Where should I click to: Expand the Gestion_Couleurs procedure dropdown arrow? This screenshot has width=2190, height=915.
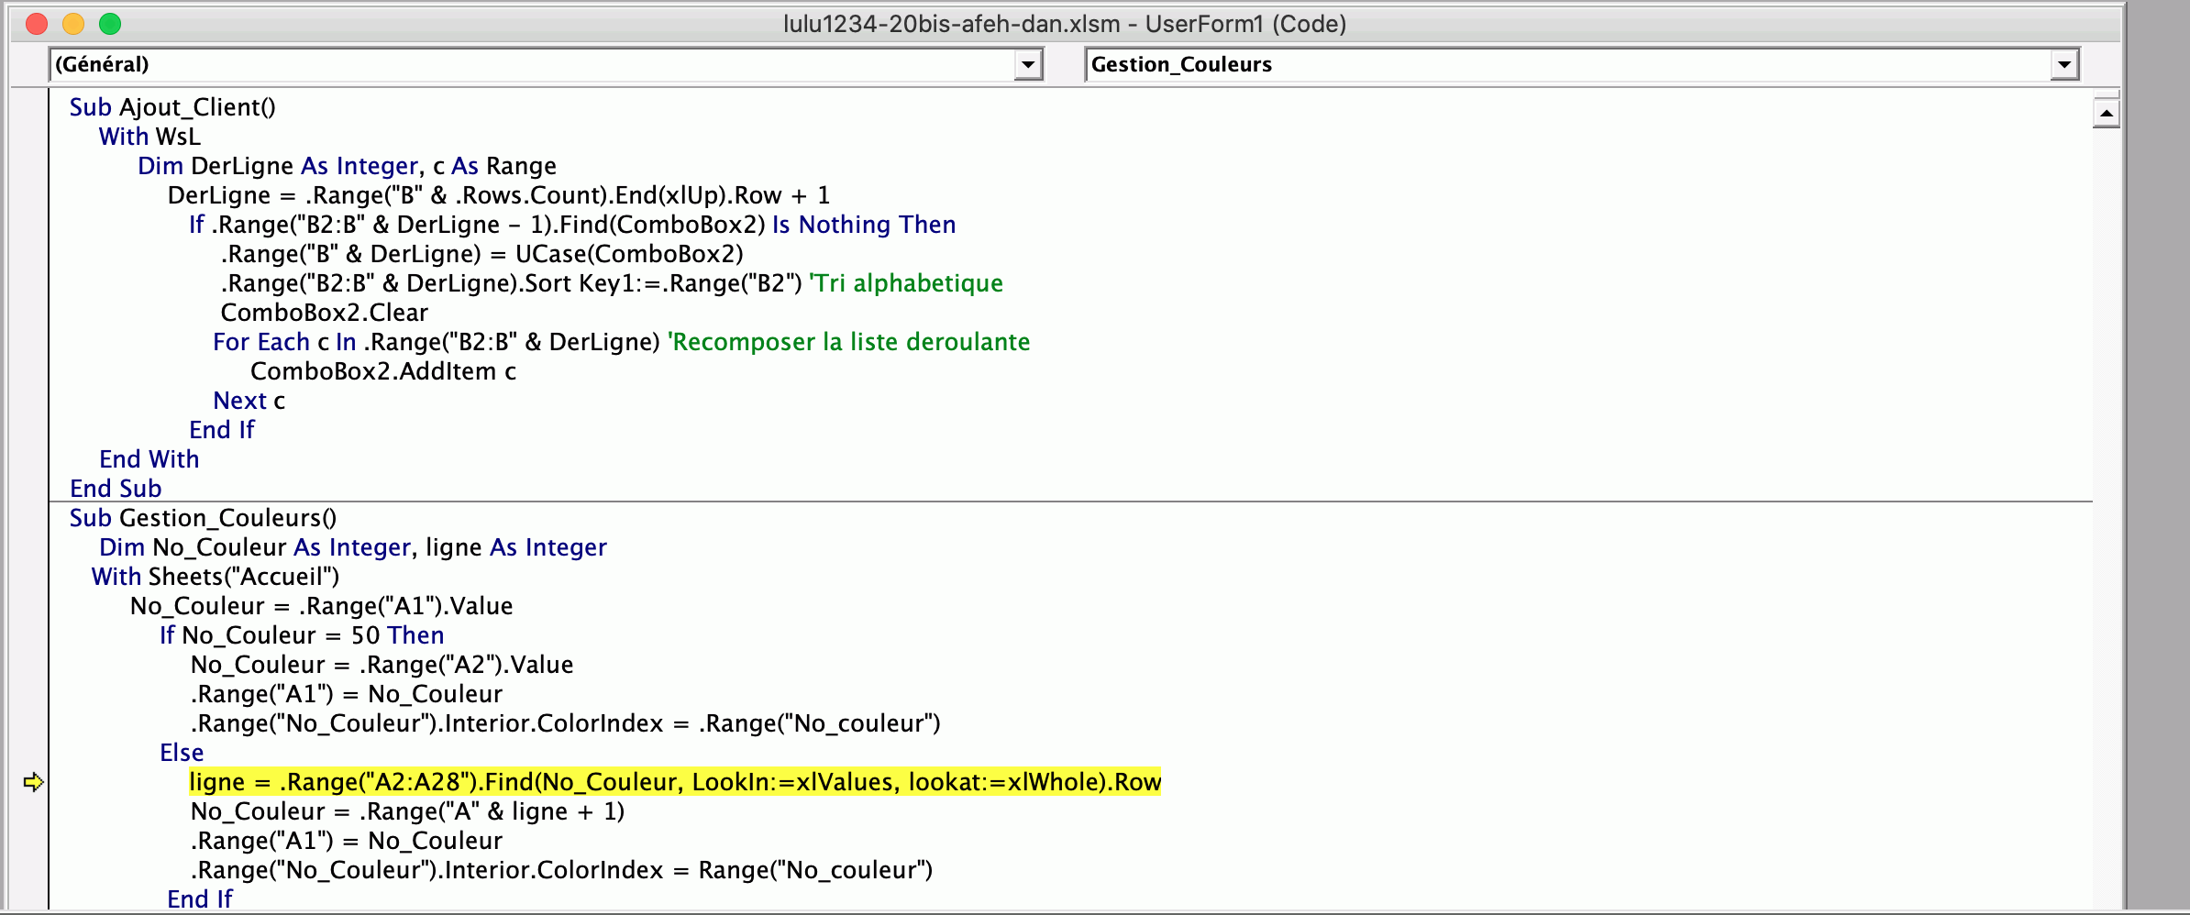(2063, 65)
